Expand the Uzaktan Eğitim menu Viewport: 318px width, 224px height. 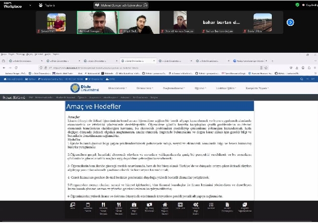point(226,88)
